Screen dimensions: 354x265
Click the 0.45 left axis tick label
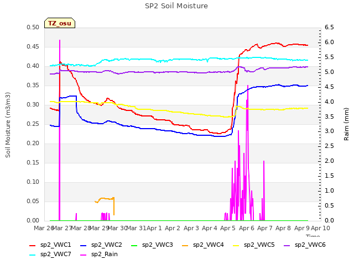33,46
